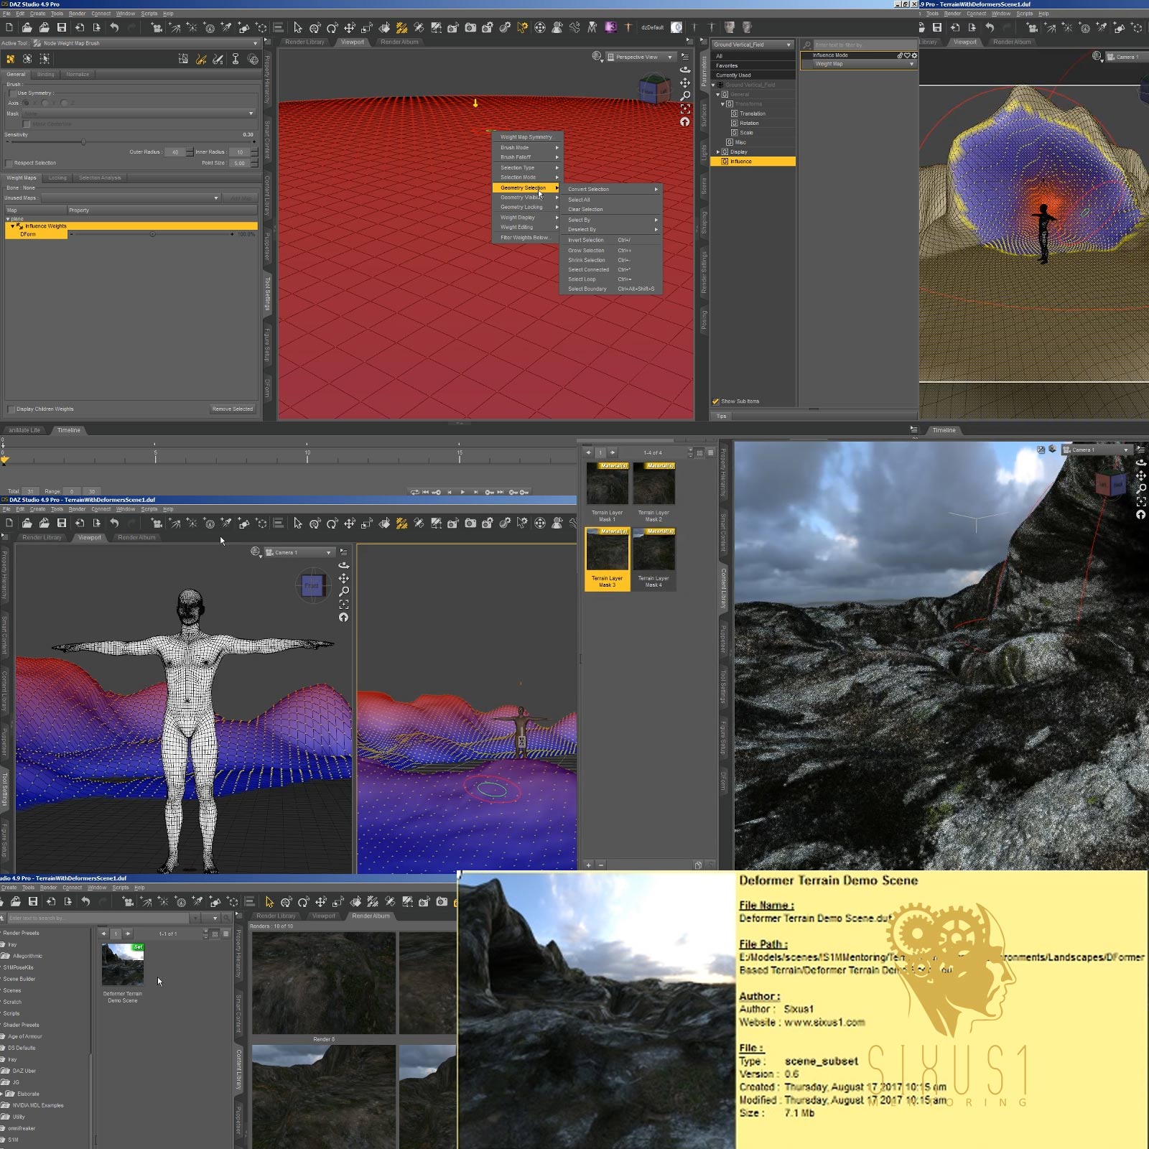The height and width of the screenshot is (1149, 1149).
Task: Click Save icon in topmost left window toolbar
Action: (x=62, y=27)
